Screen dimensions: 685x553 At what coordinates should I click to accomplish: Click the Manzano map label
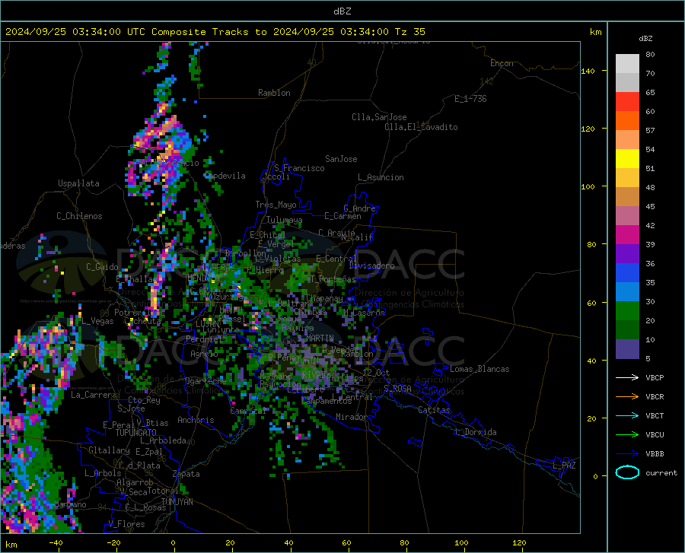coord(70,504)
